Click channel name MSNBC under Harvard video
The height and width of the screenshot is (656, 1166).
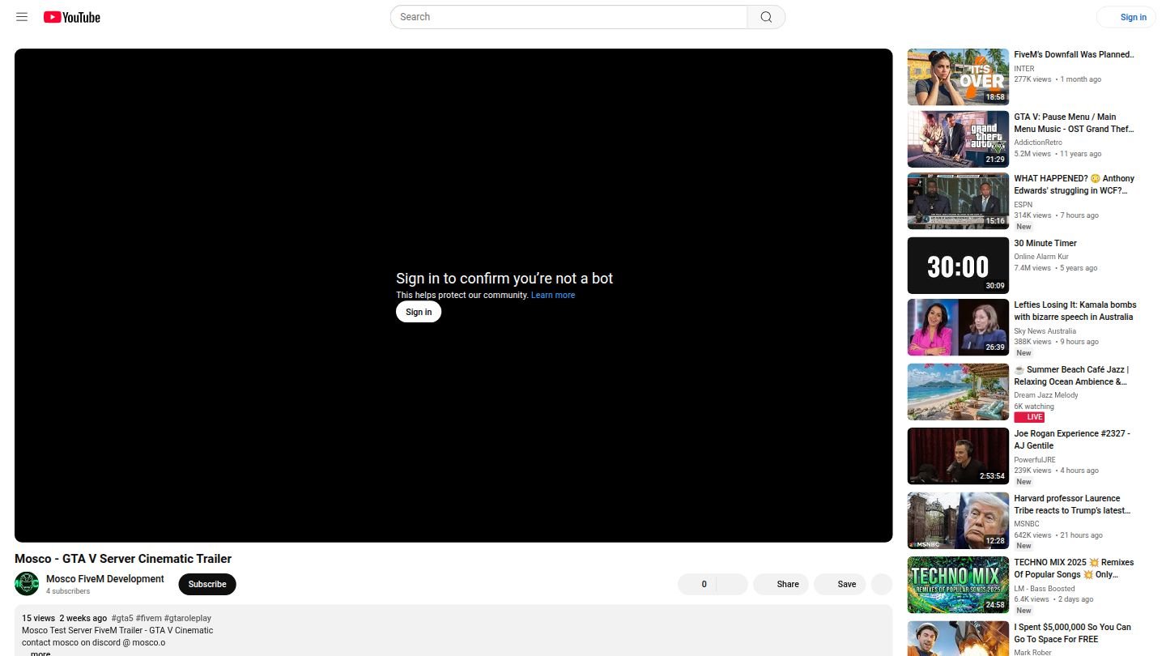coord(1026,524)
